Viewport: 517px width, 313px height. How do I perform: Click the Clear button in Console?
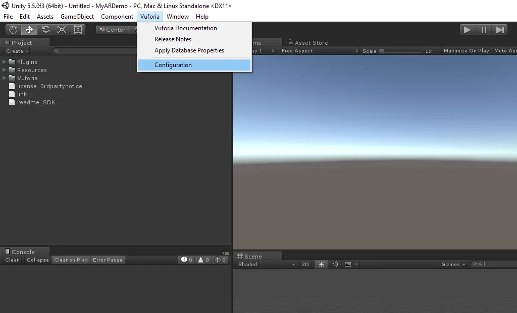pos(12,260)
